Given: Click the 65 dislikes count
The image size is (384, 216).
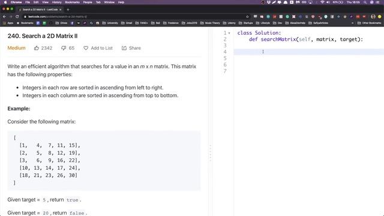Looking at the screenshot, I should click(71, 48).
